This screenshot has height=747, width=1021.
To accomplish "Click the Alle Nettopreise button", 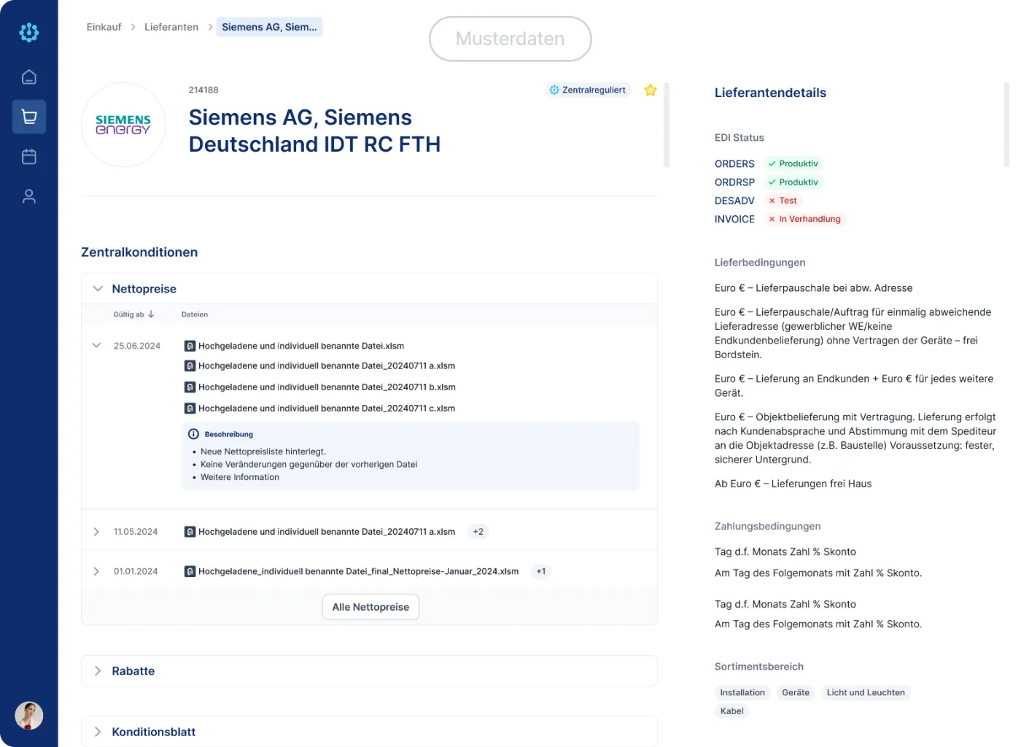I will (370, 607).
